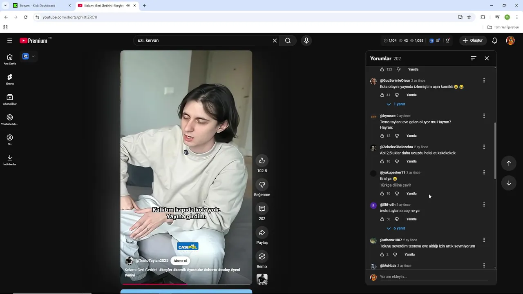Screen dimensions: 523x294
Task: Like the @yakupseker11 comment
Action: (x=382, y=194)
